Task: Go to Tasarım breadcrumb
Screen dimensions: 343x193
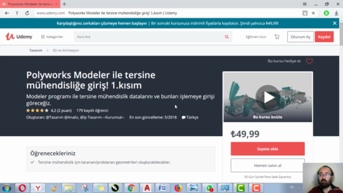Action: tap(36, 50)
